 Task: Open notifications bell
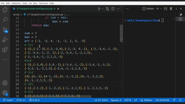click(x=180, y=100)
